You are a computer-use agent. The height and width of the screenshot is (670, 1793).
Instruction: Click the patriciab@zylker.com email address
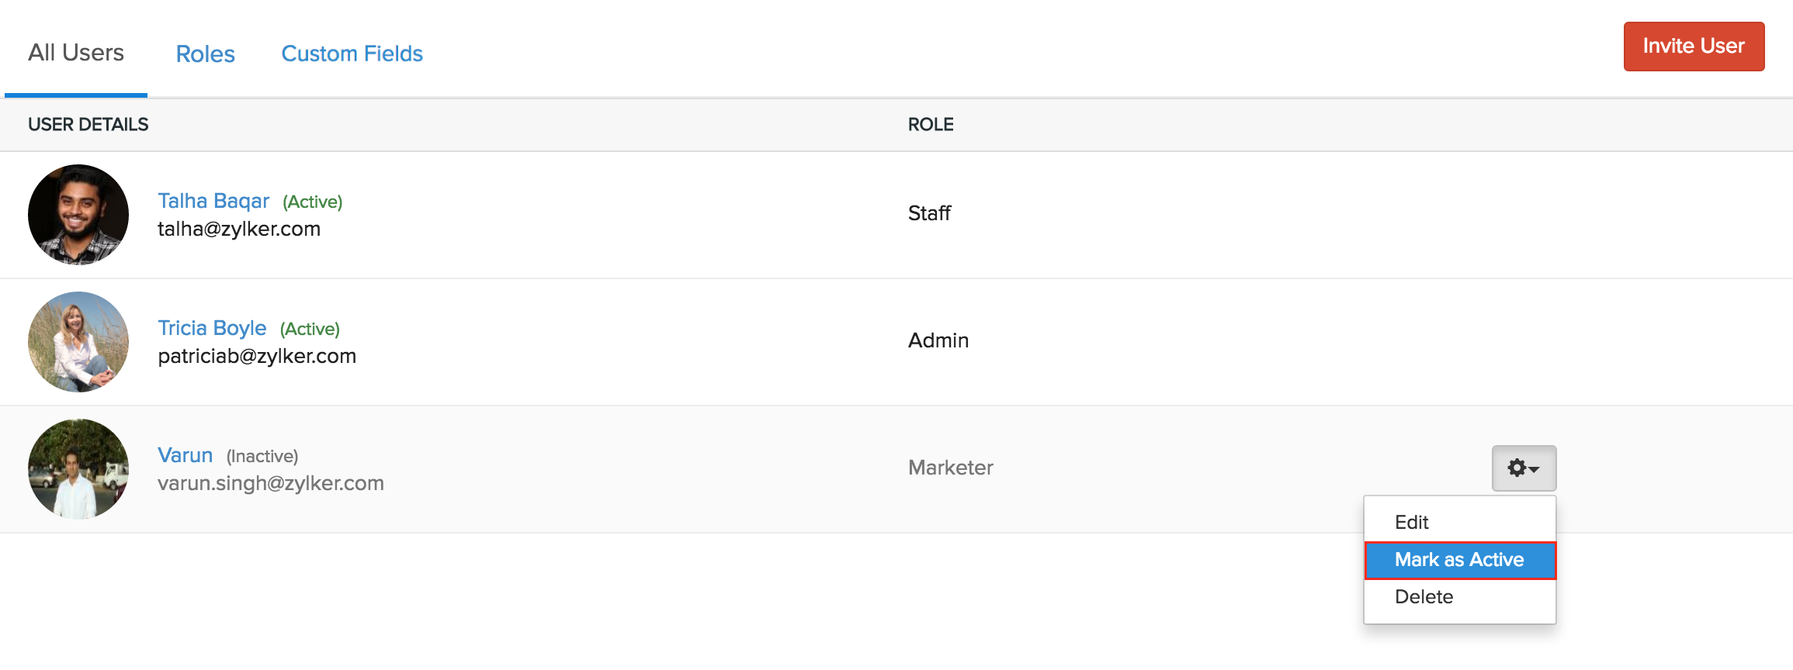[x=257, y=356]
